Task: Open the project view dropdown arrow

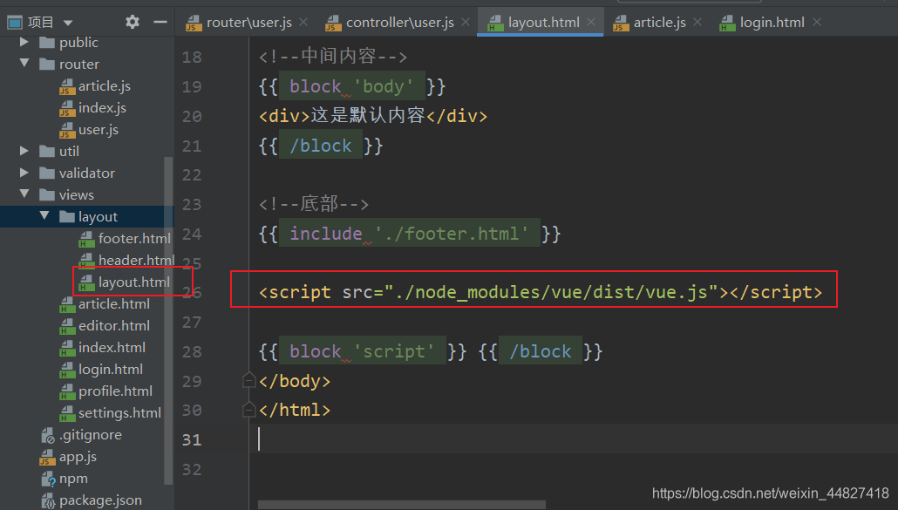Action: [x=68, y=24]
